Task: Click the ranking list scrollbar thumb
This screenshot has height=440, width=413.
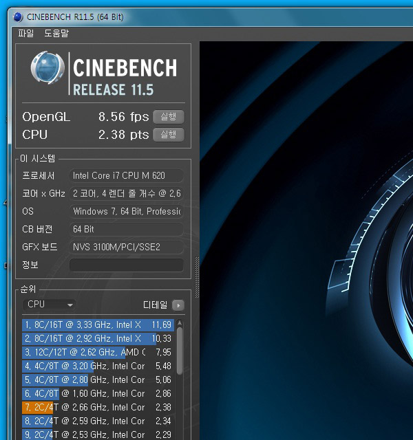Action: tap(180, 351)
